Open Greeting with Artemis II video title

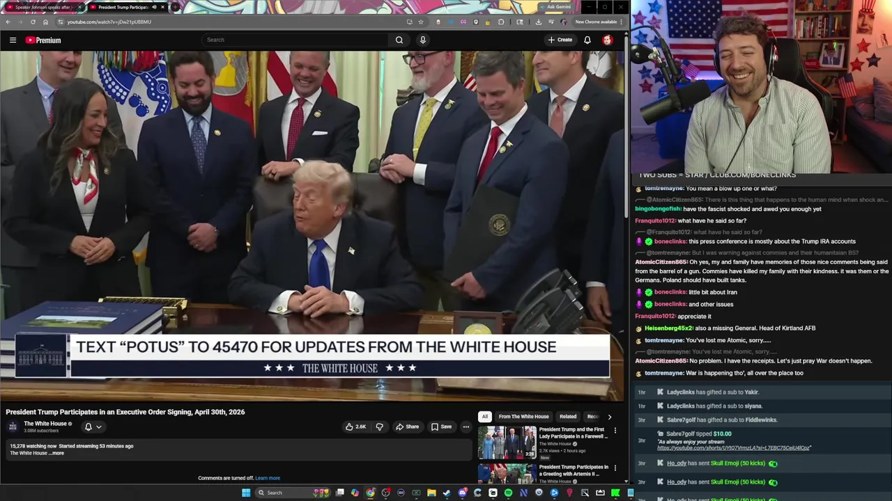coord(574,470)
